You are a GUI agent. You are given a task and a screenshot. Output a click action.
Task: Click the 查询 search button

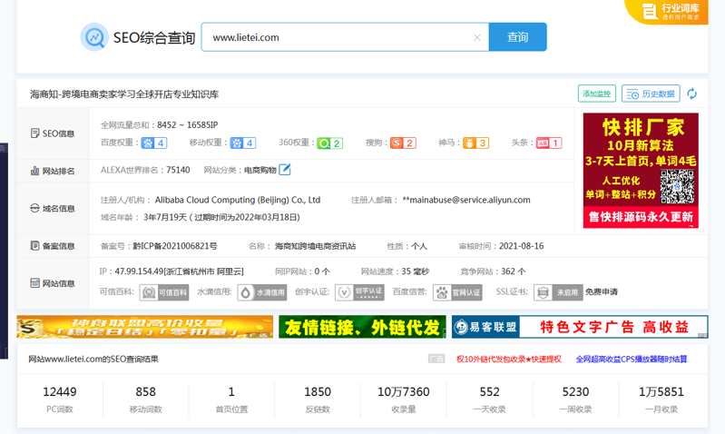click(x=517, y=37)
